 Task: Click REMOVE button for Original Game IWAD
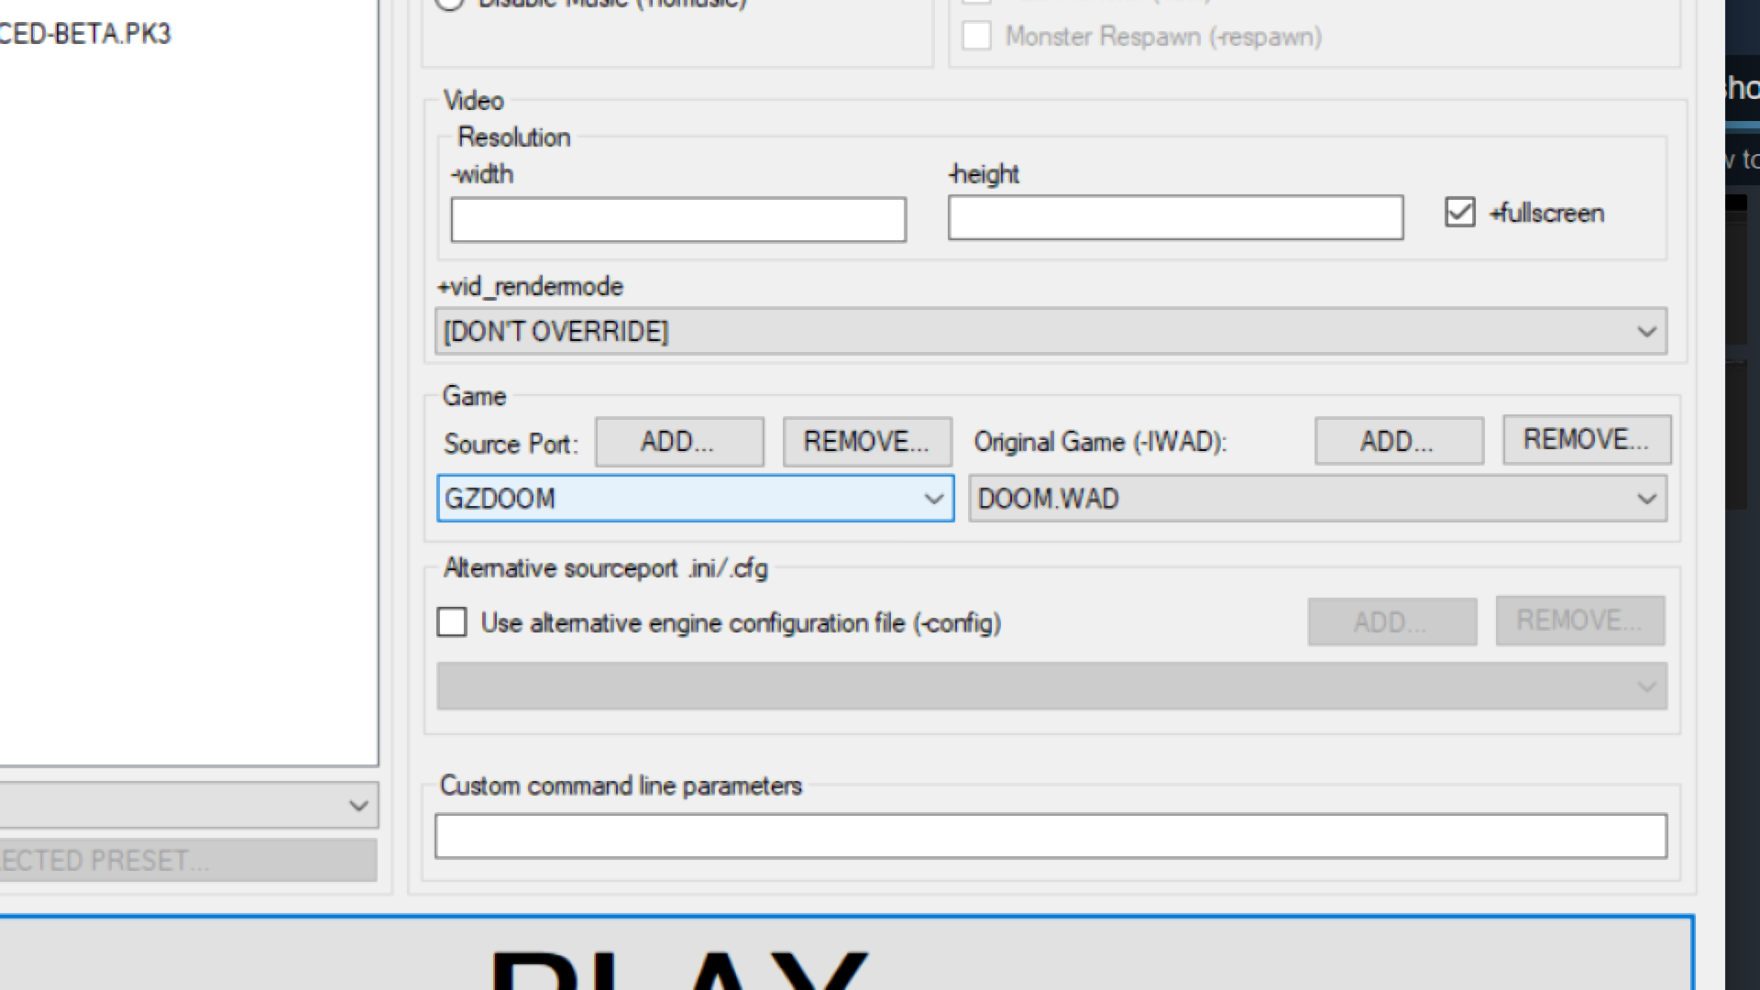(1586, 440)
